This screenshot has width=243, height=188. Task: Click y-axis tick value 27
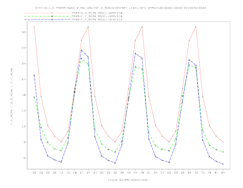(23, 48)
